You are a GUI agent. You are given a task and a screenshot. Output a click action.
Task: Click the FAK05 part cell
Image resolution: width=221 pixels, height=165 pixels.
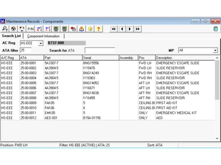pyautogui.click(x=63, y=103)
